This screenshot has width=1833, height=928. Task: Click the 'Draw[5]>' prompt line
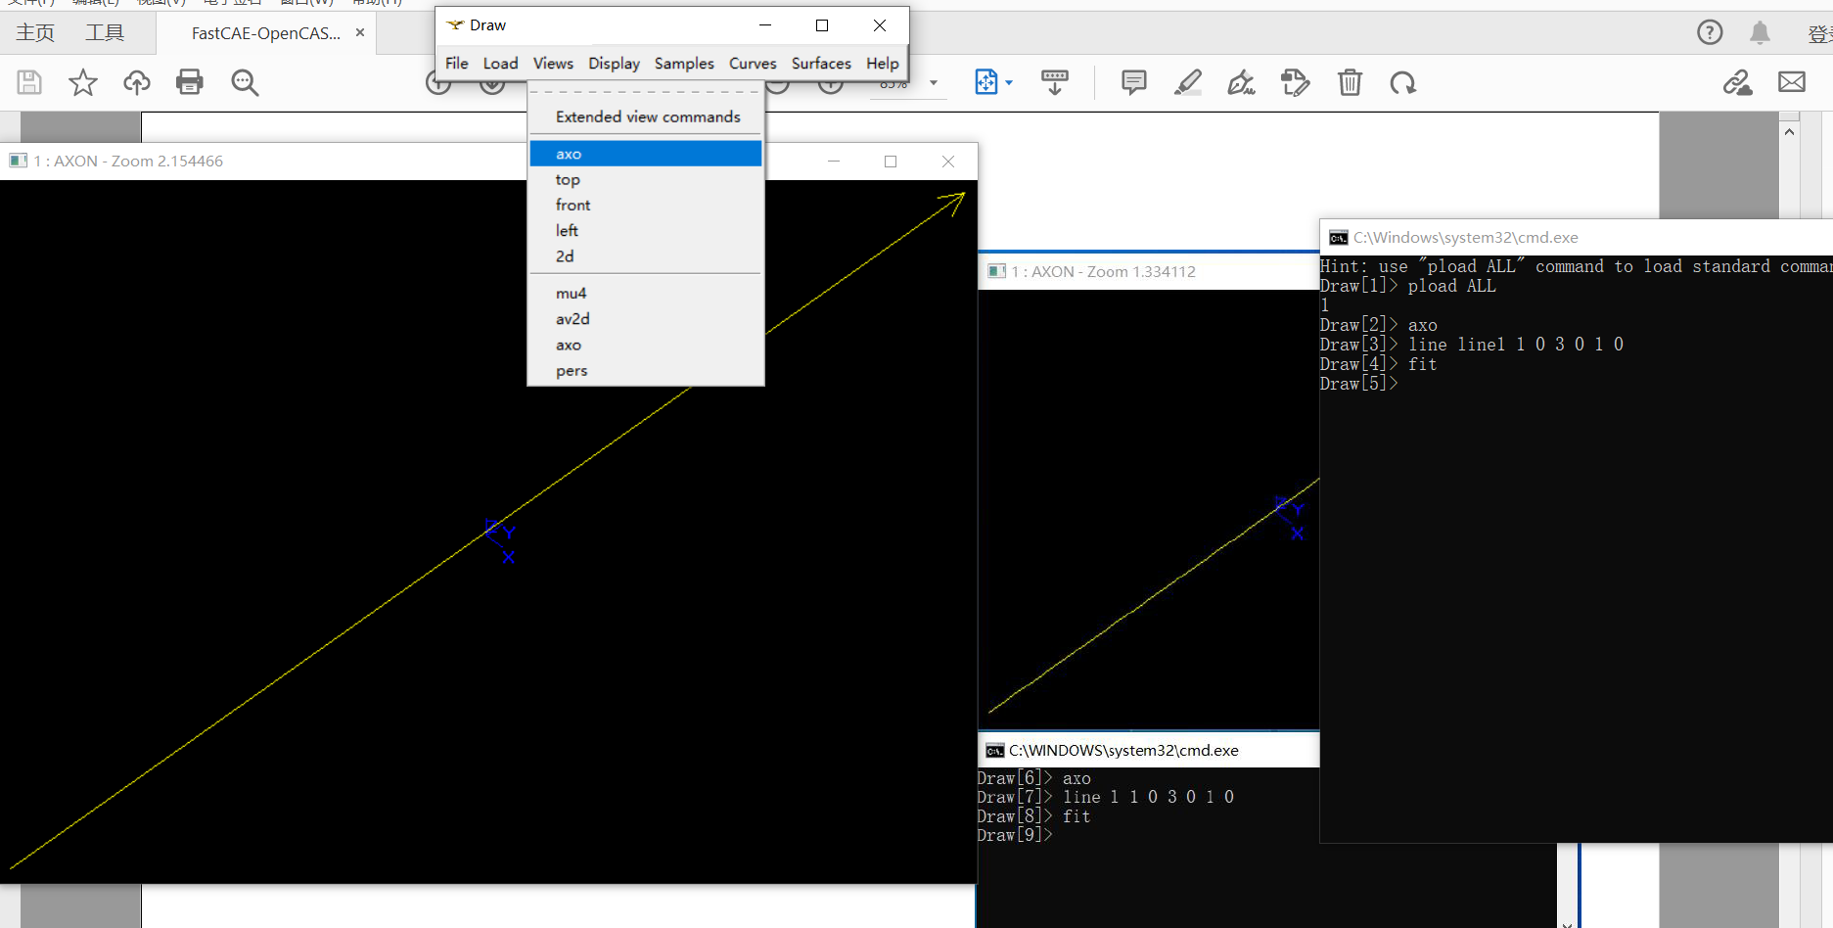(1359, 384)
